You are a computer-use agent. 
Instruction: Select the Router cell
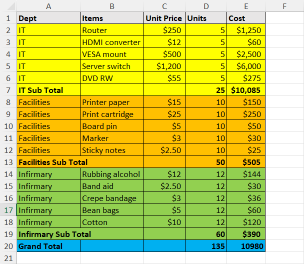tap(112, 30)
